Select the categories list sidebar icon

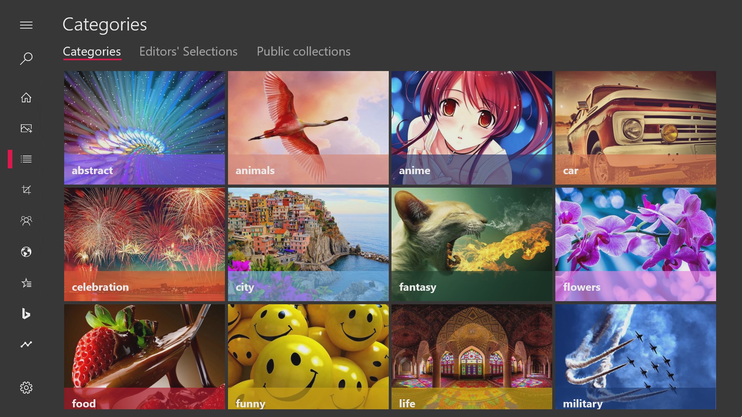(26, 159)
